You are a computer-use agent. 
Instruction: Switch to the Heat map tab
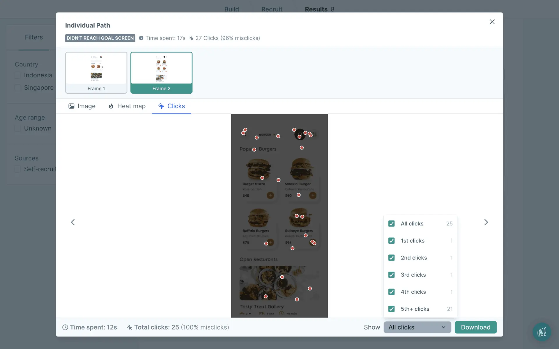click(x=127, y=106)
